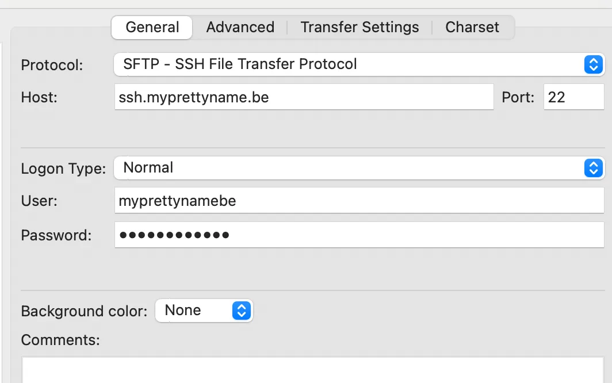Select the Port number field
The height and width of the screenshot is (383, 612).
573,97
